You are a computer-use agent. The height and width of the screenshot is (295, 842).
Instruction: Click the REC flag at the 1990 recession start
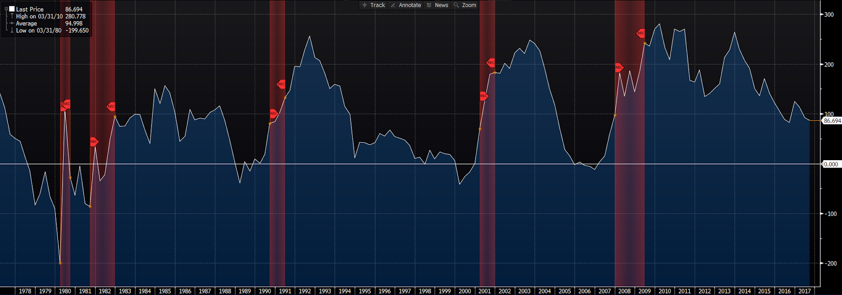[273, 113]
